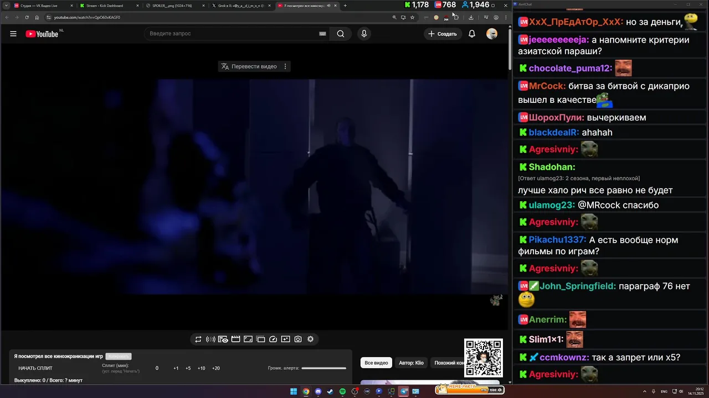Add +5 minutes to split
709x398 pixels.
point(188,368)
